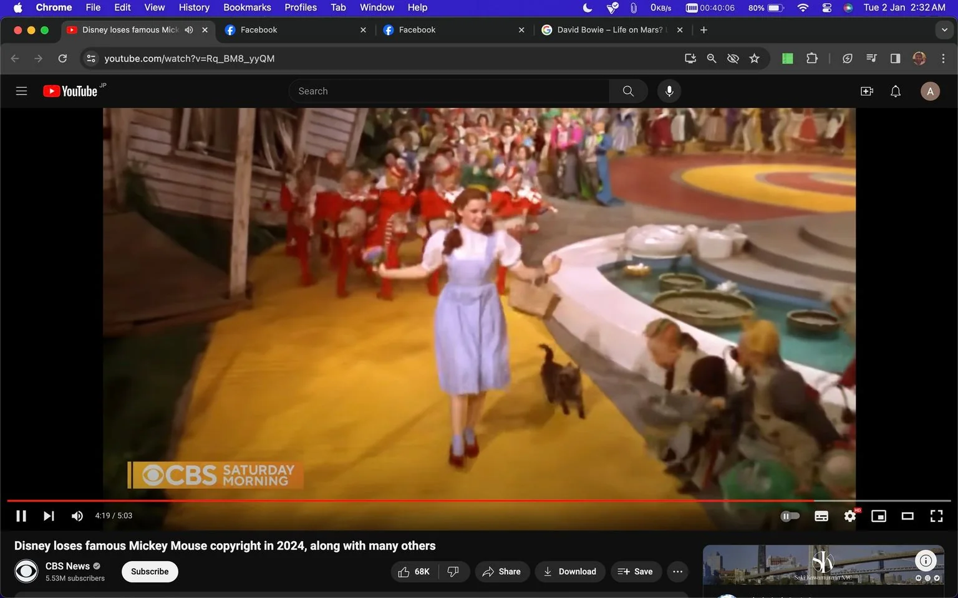958x598 pixels.
Task: Open media control playlist icon
Action: [x=871, y=59]
